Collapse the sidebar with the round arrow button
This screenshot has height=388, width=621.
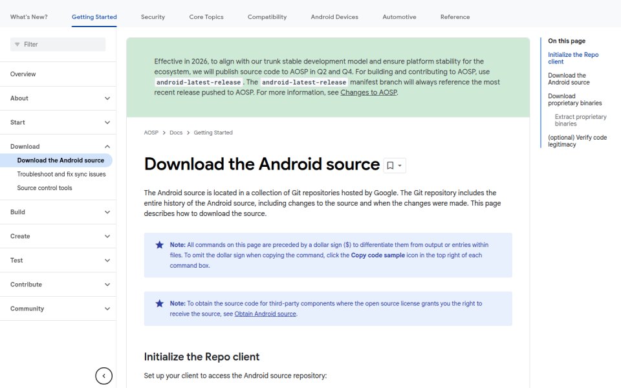[x=103, y=376]
